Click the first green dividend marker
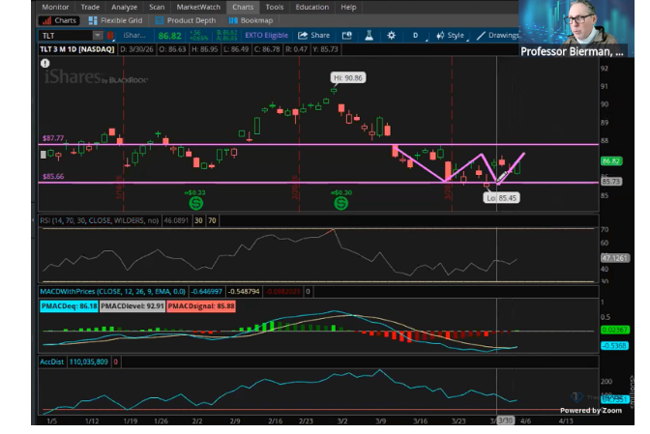The image size is (650, 434). (x=196, y=203)
